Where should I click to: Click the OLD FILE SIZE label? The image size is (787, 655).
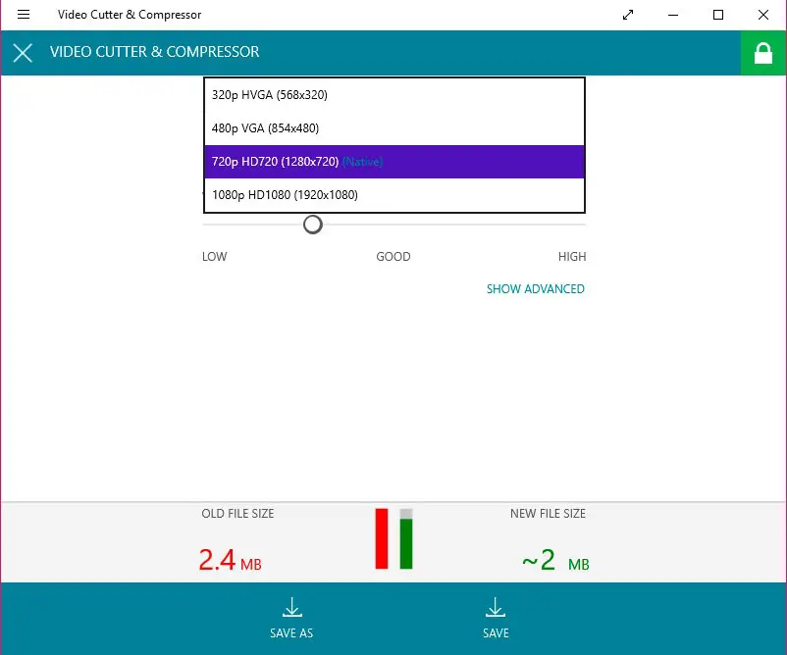[237, 514]
